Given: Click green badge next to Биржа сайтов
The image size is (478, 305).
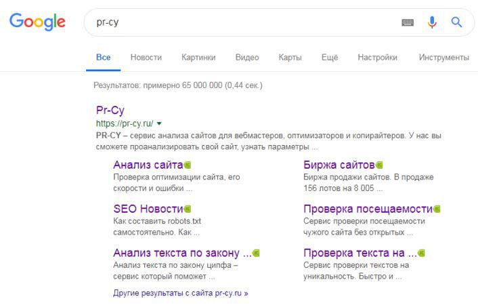Looking at the screenshot, I should pos(379,165).
